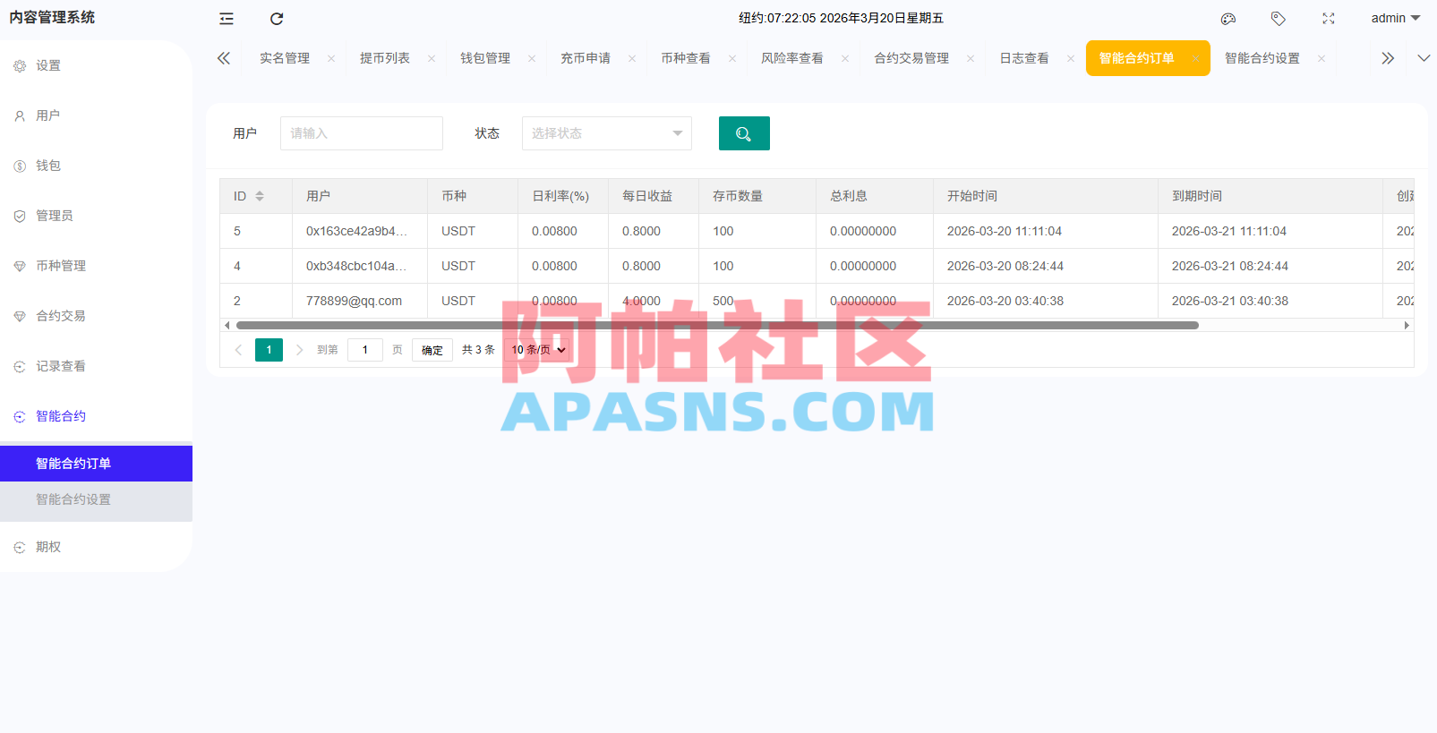Switch to the 币种查看 tab

click(x=686, y=58)
